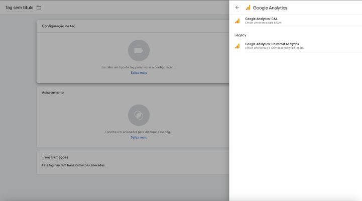Click the trigger circle icon in Acionamento
The width and height of the screenshot is (362, 201).
pos(139,115)
